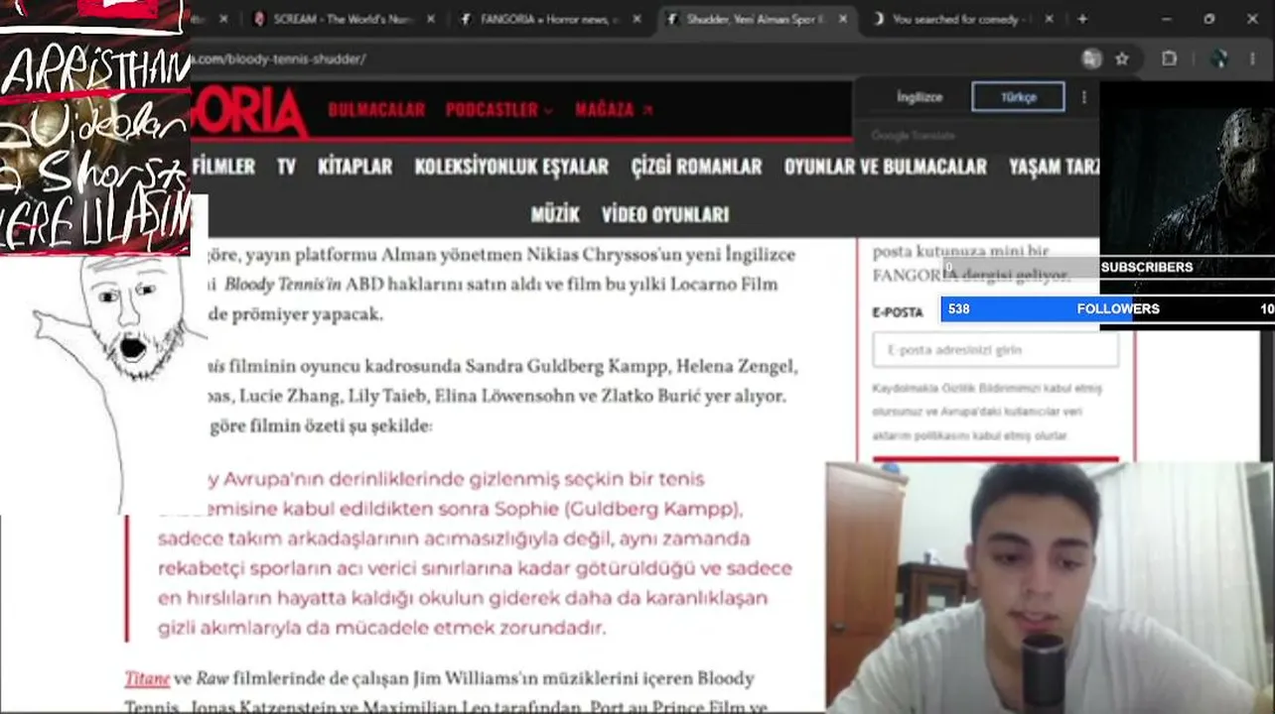
Task: Open the Chrome profile avatar
Action: pos(1220,59)
